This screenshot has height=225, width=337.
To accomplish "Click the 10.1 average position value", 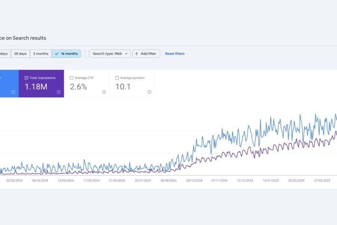I will point(122,87).
